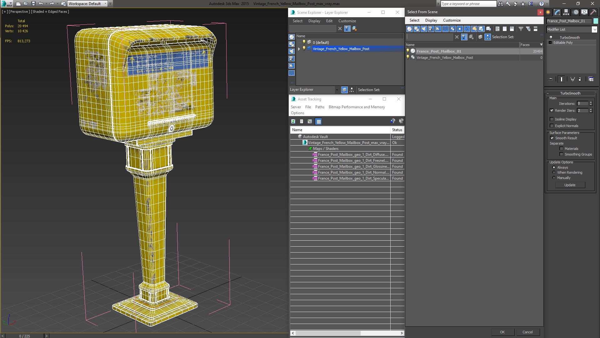
Task: Toggle Display Cameras filter in Select From Scene
Action: [431, 29]
